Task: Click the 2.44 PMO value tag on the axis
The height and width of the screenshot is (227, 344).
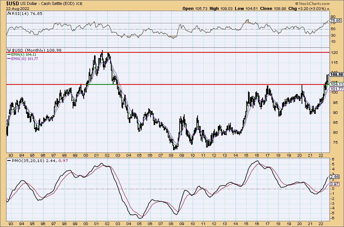Action: click(334, 177)
